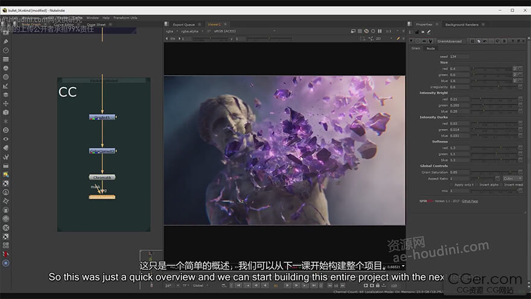The height and width of the screenshot is (299, 531).
Task: Click the properties panel lock icon
Action: (x=417, y=32)
